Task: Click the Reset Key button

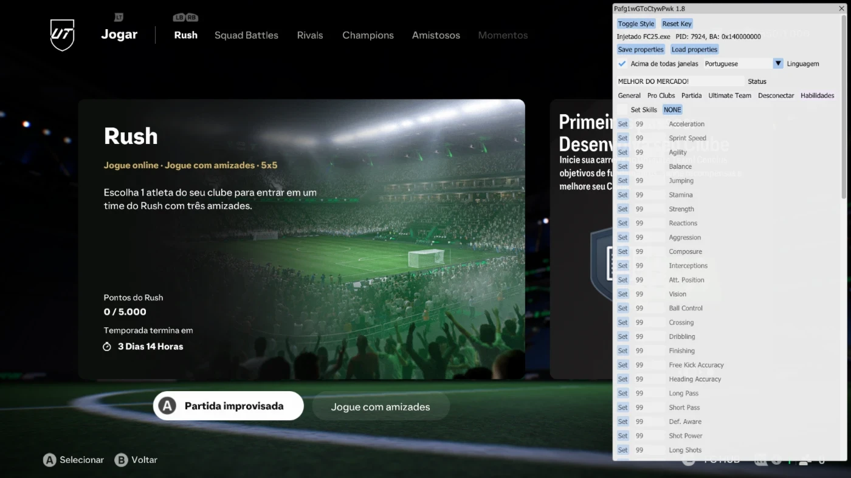Action: click(677, 24)
